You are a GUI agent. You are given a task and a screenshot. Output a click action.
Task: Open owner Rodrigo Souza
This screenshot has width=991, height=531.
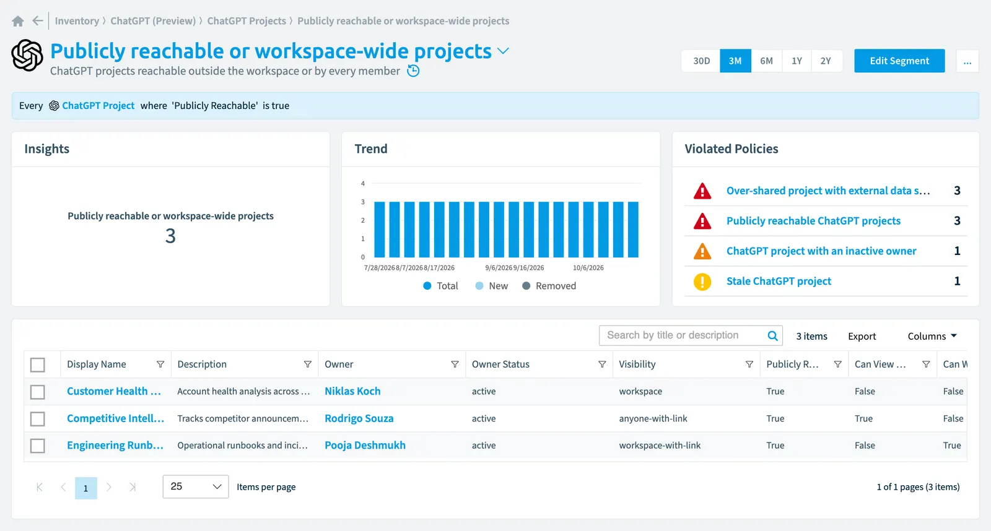(359, 418)
